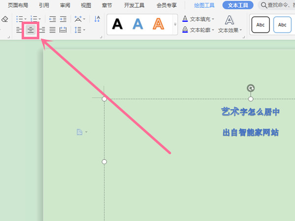295x221 pixels.
Task: Click the increase indent icon
Action: coord(63,19)
